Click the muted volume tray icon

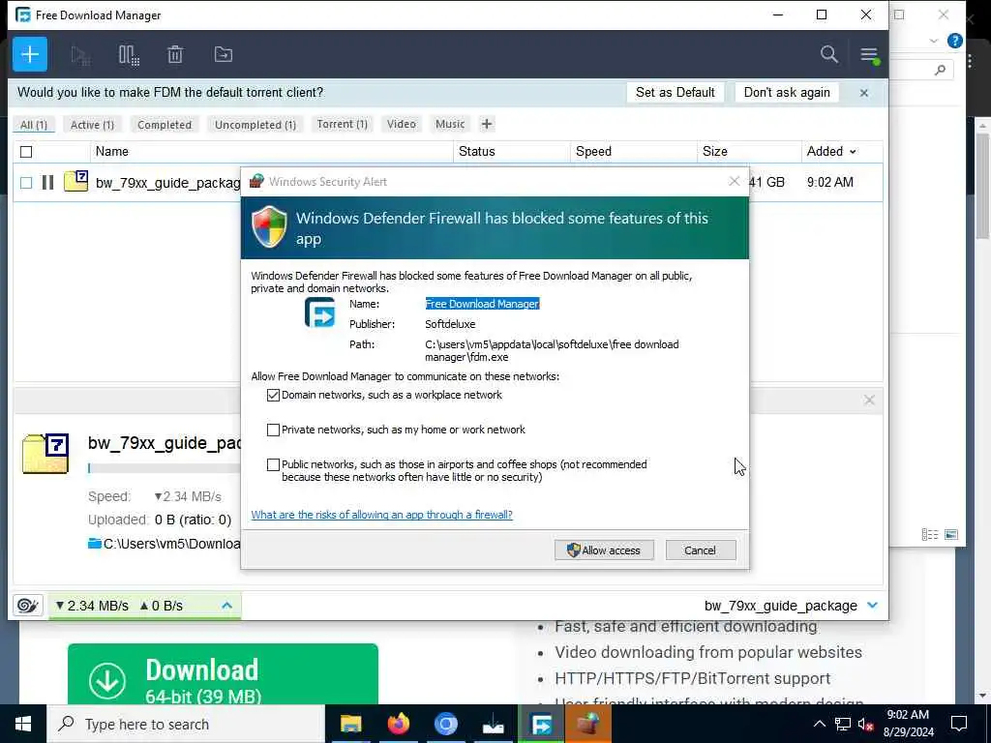[x=866, y=724]
